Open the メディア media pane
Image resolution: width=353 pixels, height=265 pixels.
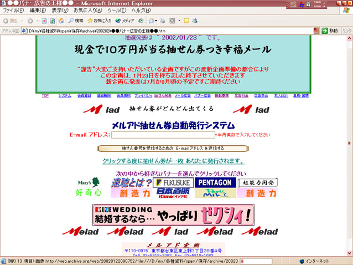[124, 21]
